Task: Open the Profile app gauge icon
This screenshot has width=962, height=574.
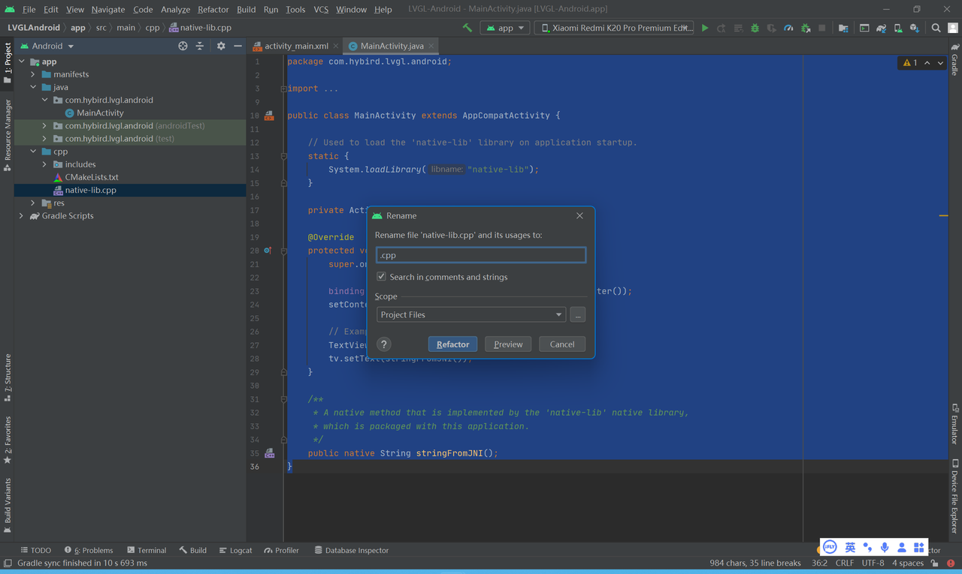Action: (x=788, y=28)
